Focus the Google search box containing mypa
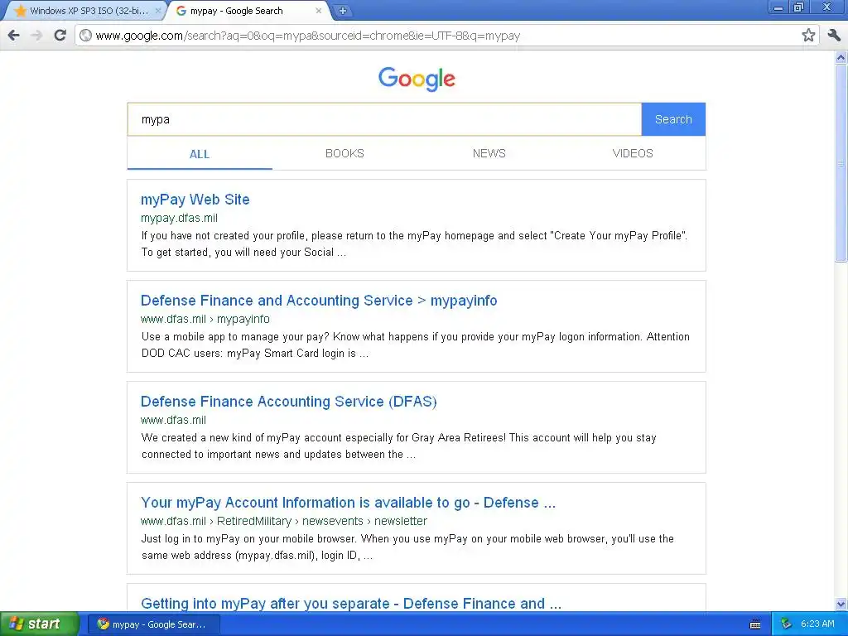 click(x=384, y=119)
